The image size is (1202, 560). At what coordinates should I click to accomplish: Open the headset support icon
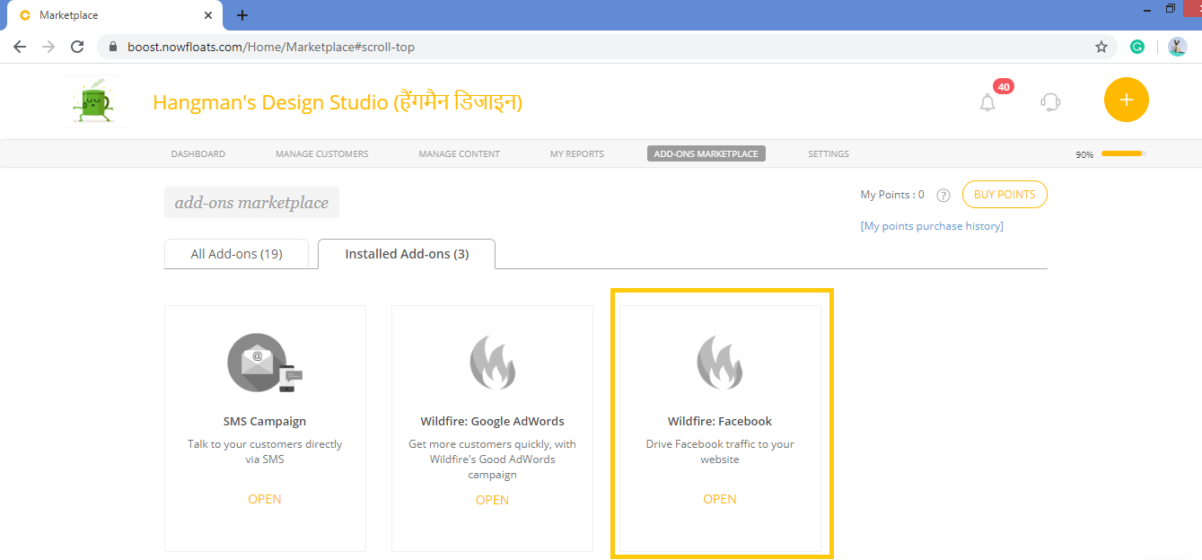[1050, 101]
